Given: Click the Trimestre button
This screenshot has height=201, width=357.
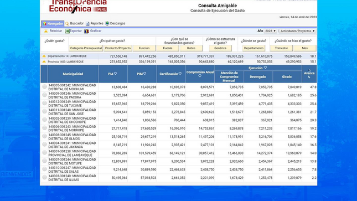Looking at the screenshot, I should click(281, 48).
